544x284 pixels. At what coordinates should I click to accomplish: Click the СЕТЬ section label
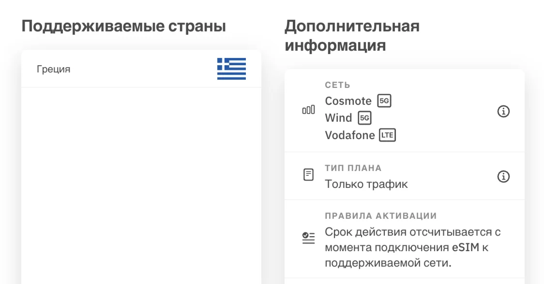point(337,85)
